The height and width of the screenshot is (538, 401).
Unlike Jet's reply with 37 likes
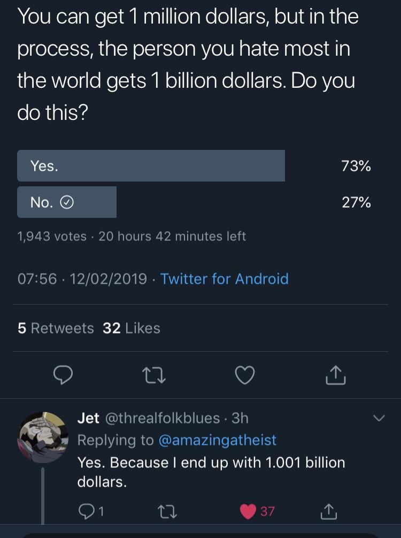point(249,511)
